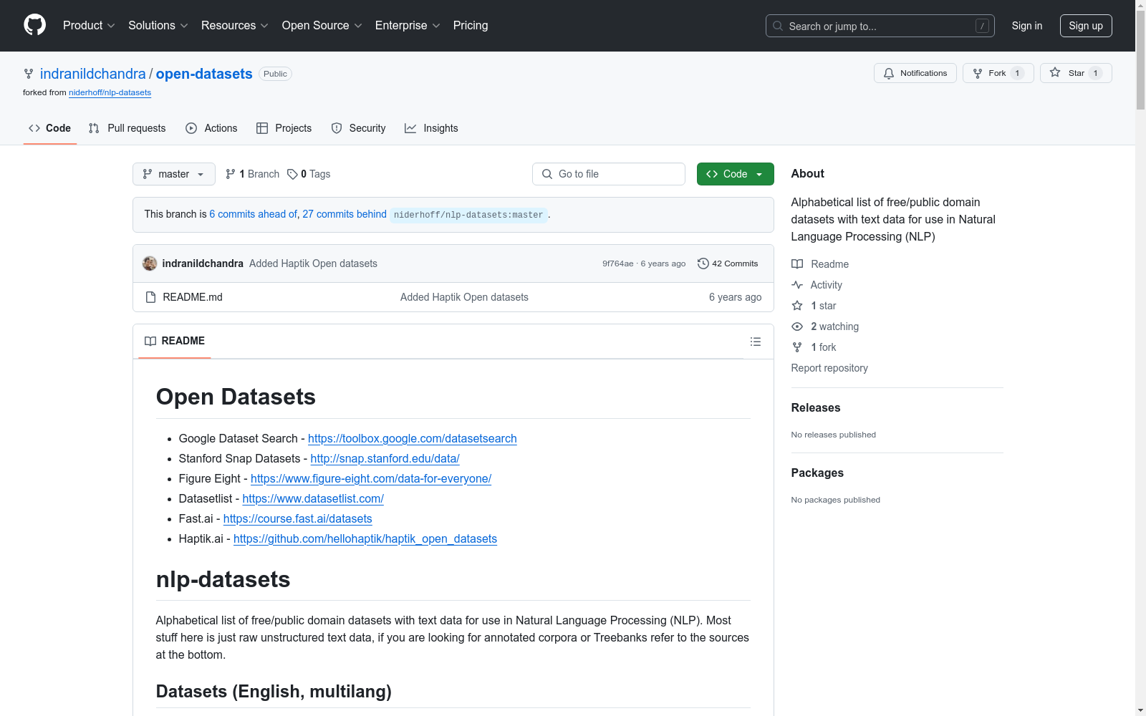Expand the Solutions menu

coord(158,25)
